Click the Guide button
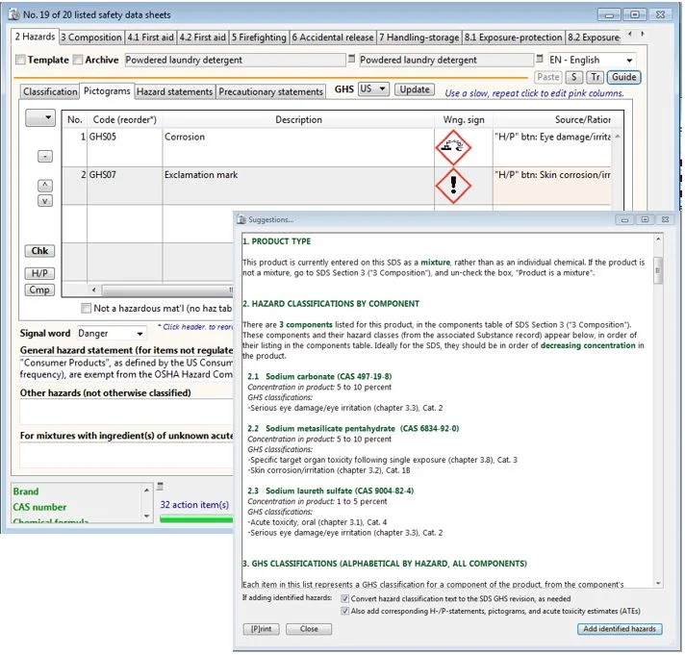Viewport: 685px width, 655px height. [x=623, y=77]
